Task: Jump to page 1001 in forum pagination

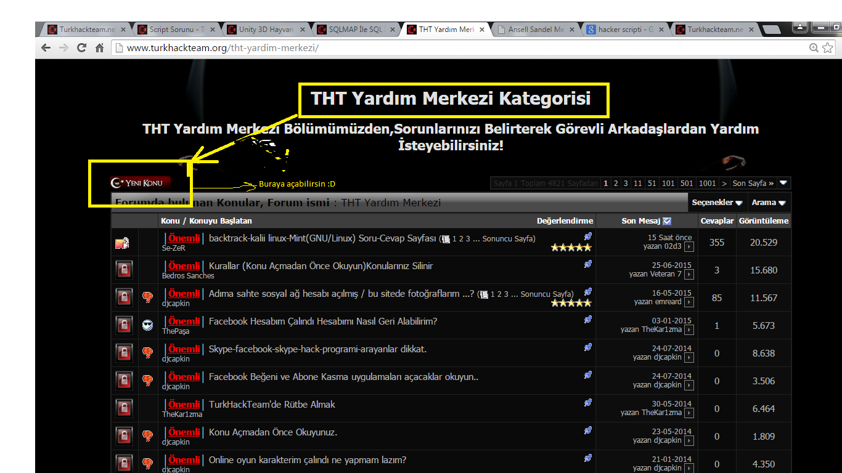Action: [x=708, y=183]
